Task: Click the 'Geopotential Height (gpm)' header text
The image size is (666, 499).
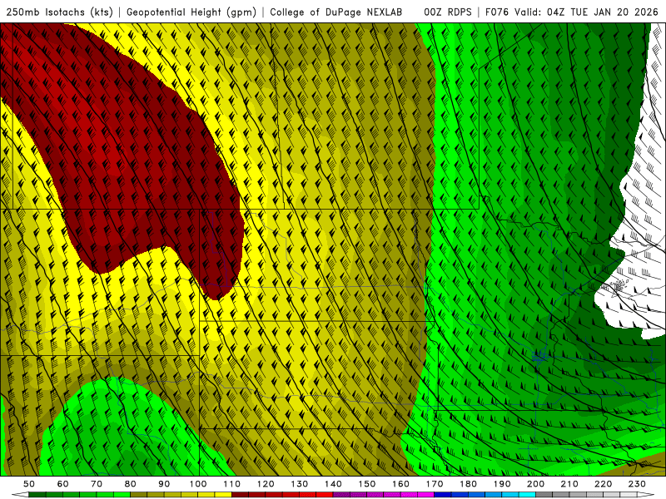Action: point(191,12)
